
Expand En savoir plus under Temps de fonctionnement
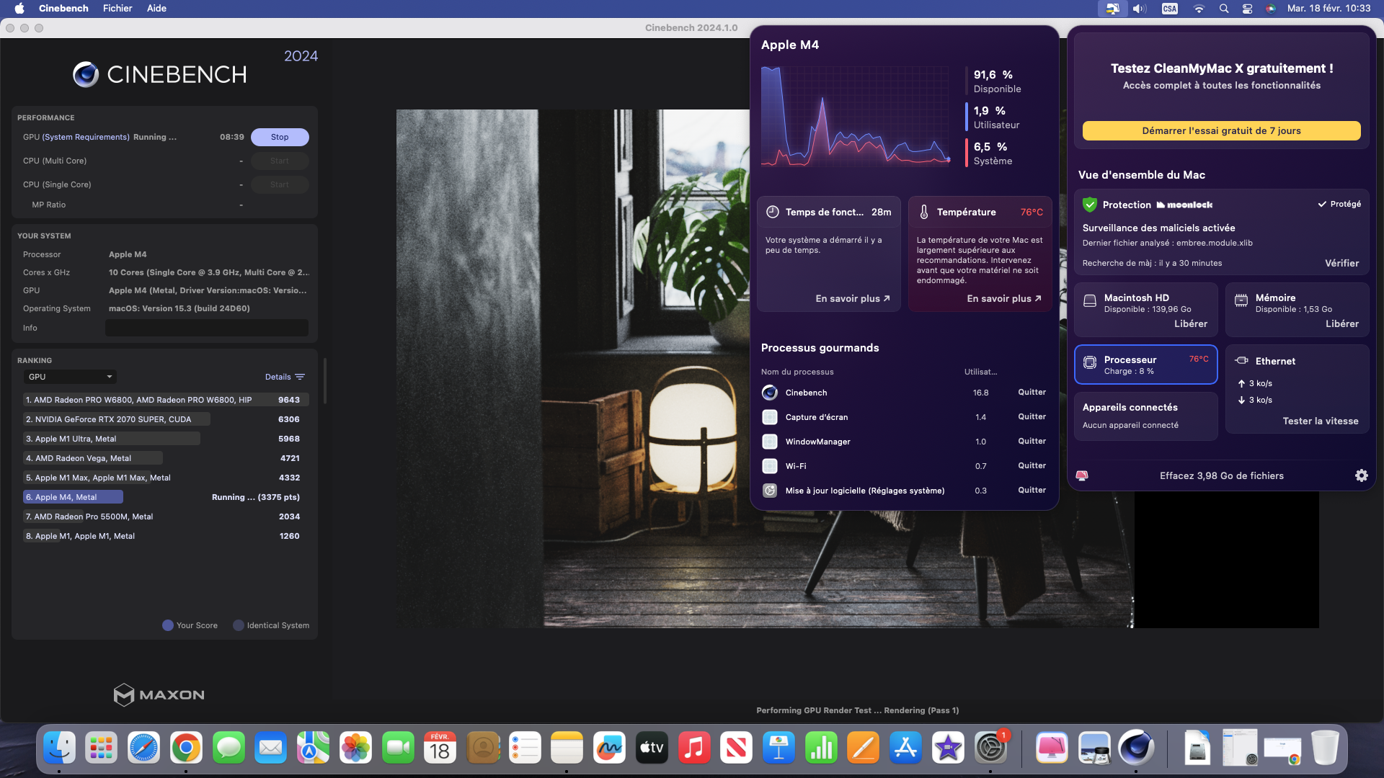tap(852, 298)
